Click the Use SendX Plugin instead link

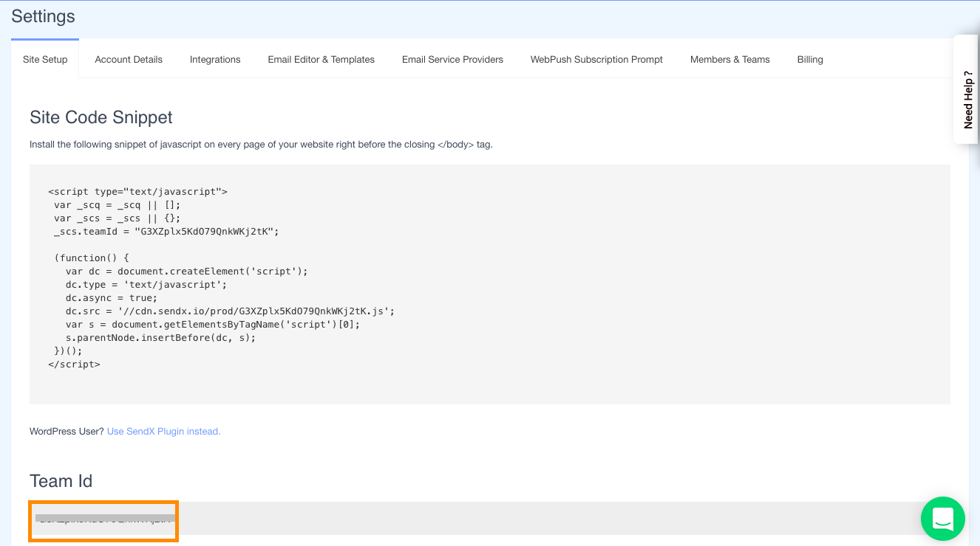(x=164, y=432)
